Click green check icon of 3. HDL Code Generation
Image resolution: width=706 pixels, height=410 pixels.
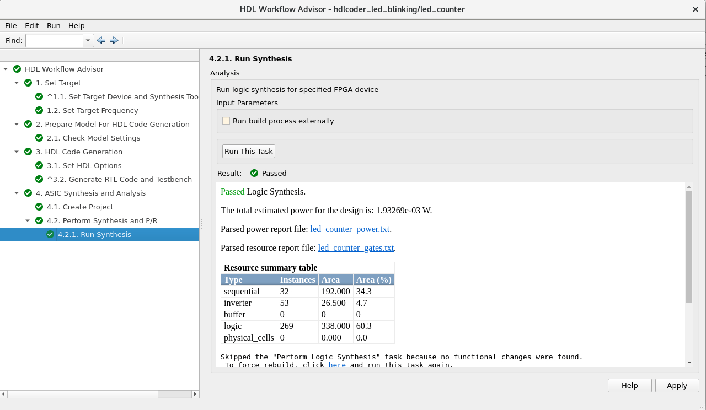(28, 152)
